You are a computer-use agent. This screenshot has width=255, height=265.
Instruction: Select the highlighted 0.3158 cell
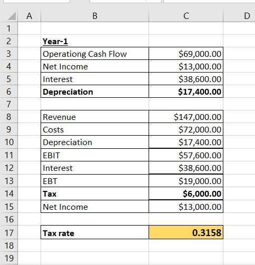point(186,232)
